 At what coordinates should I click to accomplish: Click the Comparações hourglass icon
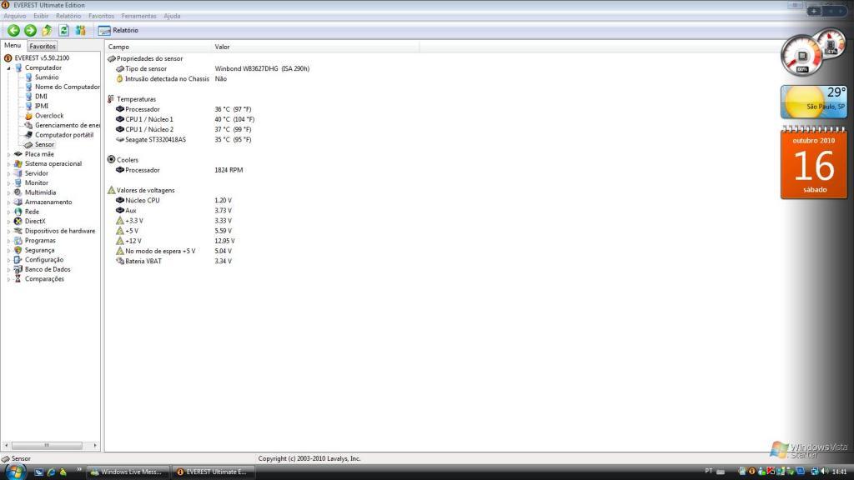pyautogui.click(x=18, y=278)
